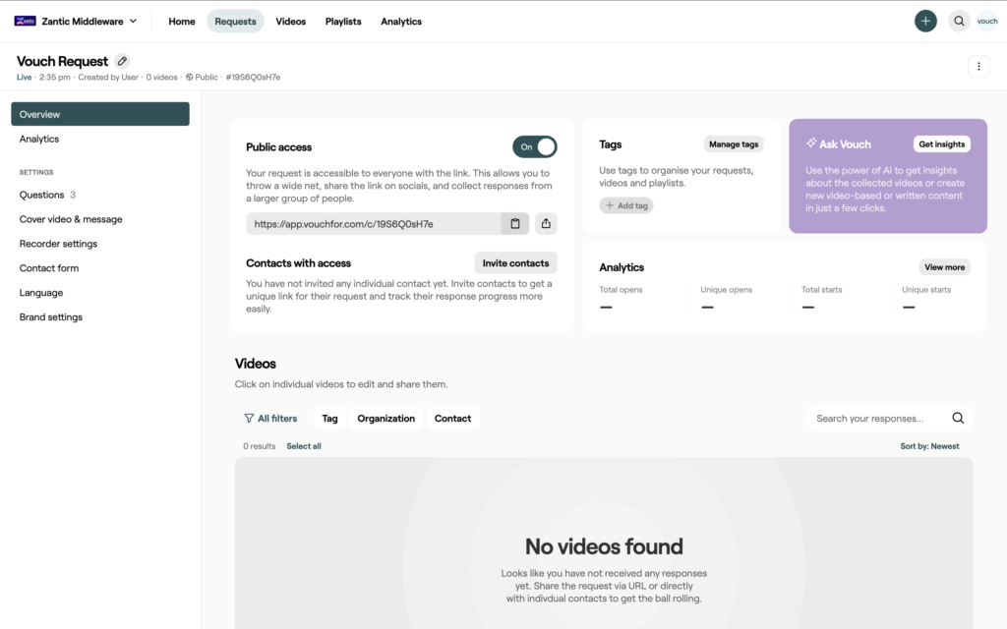Image resolution: width=1007 pixels, height=629 pixels.
Task: Click the Ask Vouch sparkle icon
Action: click(811, 143)
